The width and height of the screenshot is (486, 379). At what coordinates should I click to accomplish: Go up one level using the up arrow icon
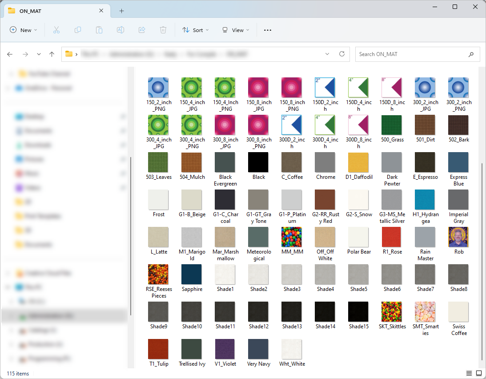point(52,54)
